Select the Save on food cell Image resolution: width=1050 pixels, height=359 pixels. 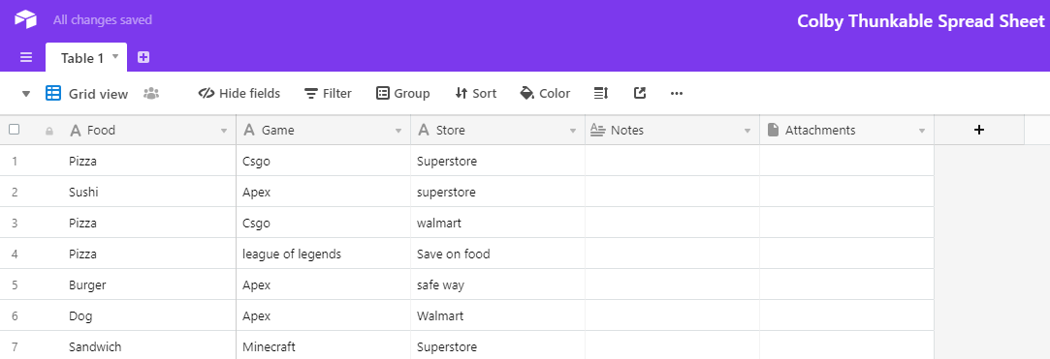click(498, 254)
